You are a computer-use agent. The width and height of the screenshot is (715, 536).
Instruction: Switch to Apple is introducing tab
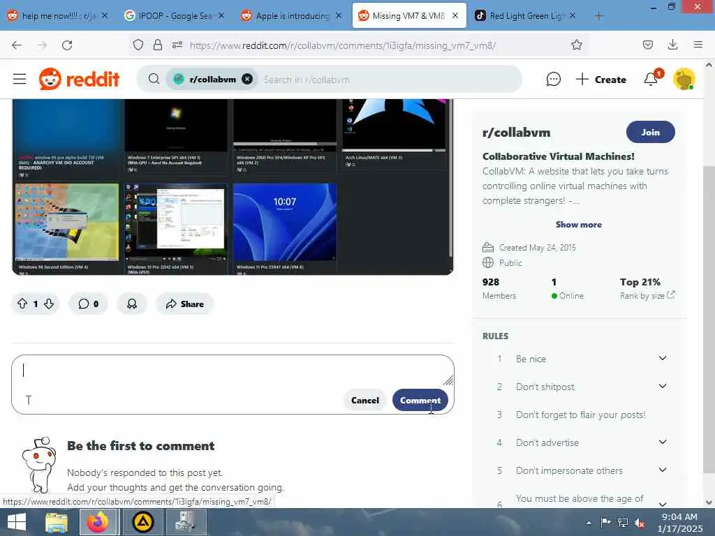point(291,15)
